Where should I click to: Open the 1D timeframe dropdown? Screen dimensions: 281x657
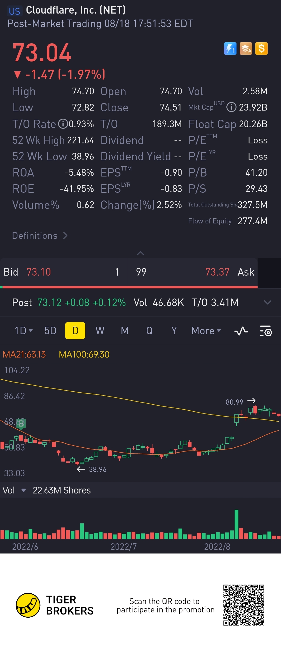[x=24, y=331]
